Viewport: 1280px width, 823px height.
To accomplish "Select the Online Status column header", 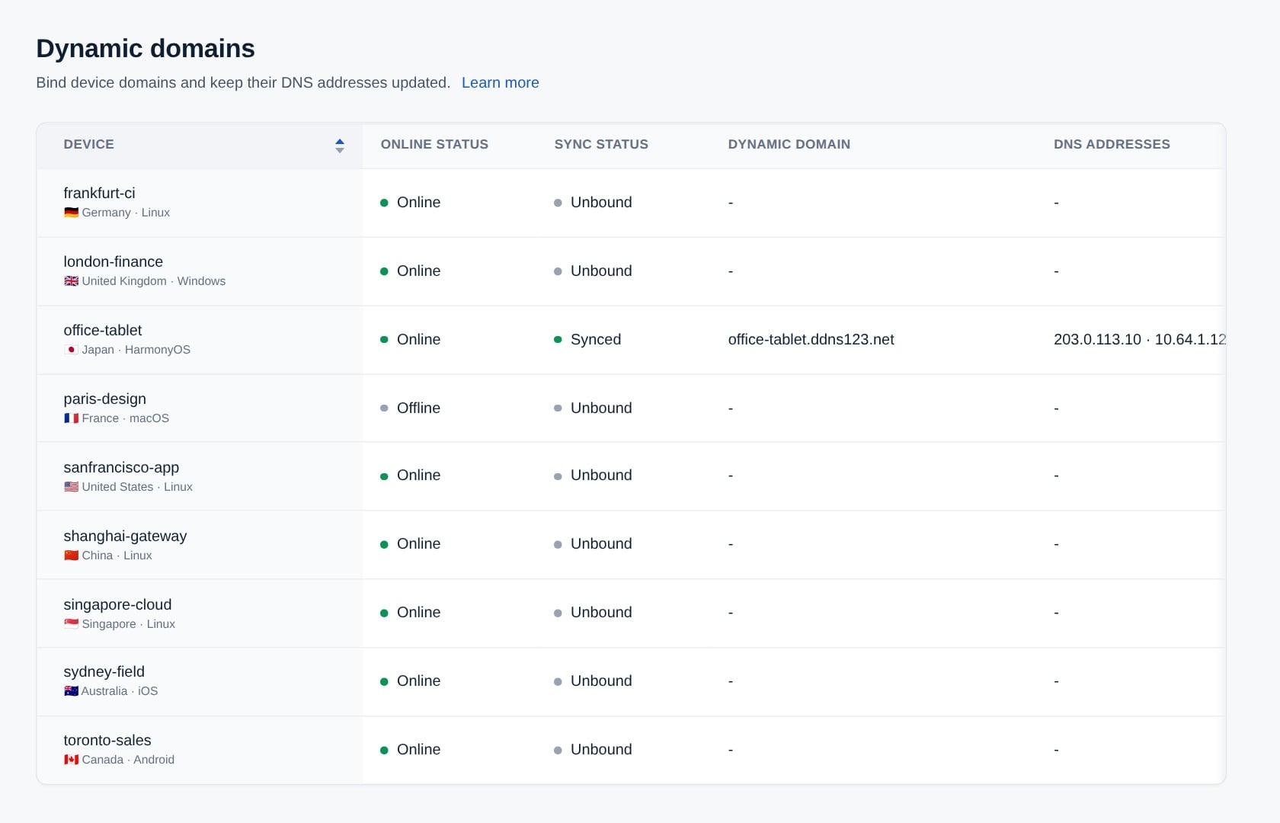I will [434, 144].
